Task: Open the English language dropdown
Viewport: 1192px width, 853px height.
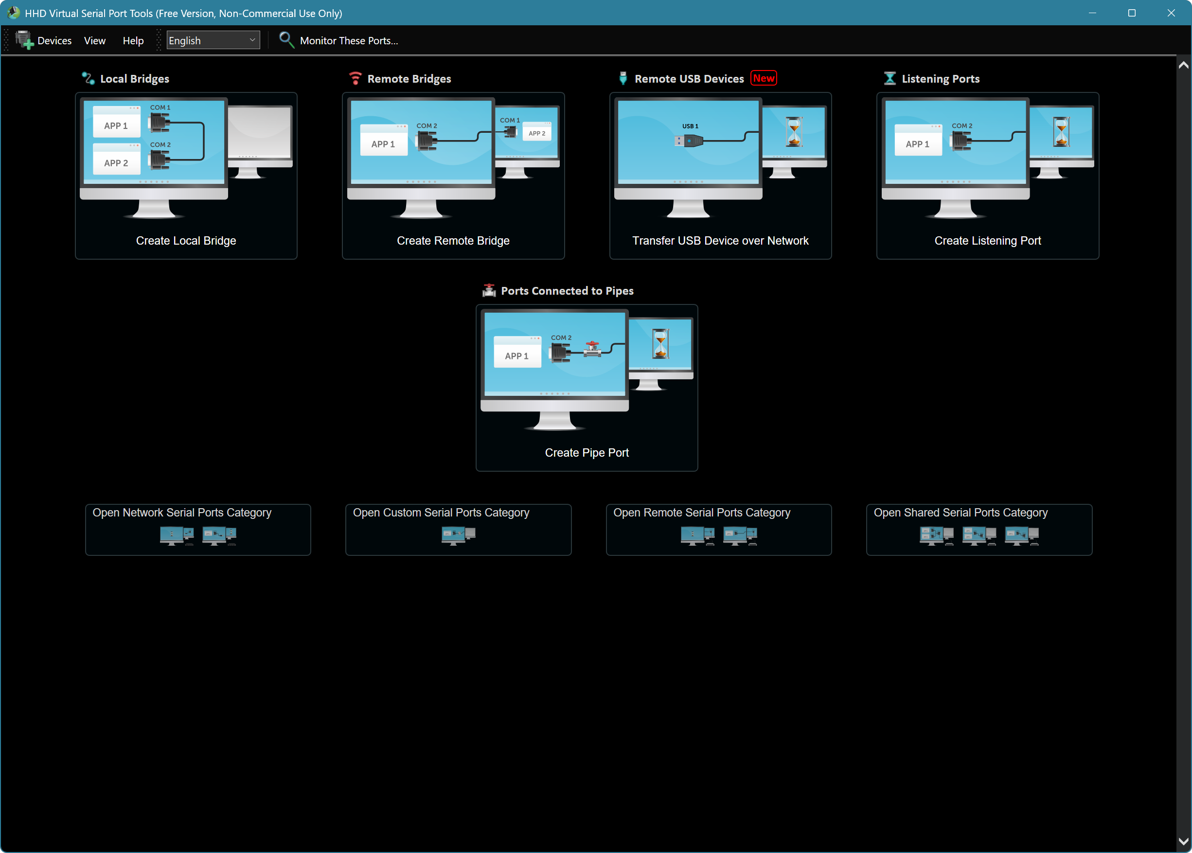Action: pos(213,40)
